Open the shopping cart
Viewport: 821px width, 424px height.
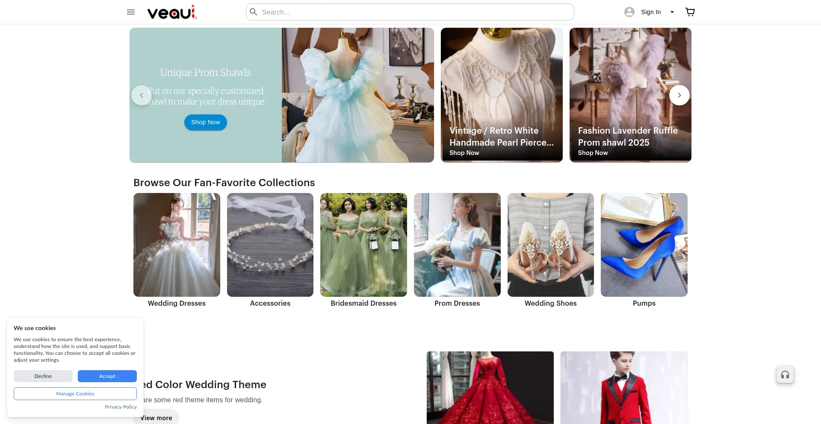(690, 12)
